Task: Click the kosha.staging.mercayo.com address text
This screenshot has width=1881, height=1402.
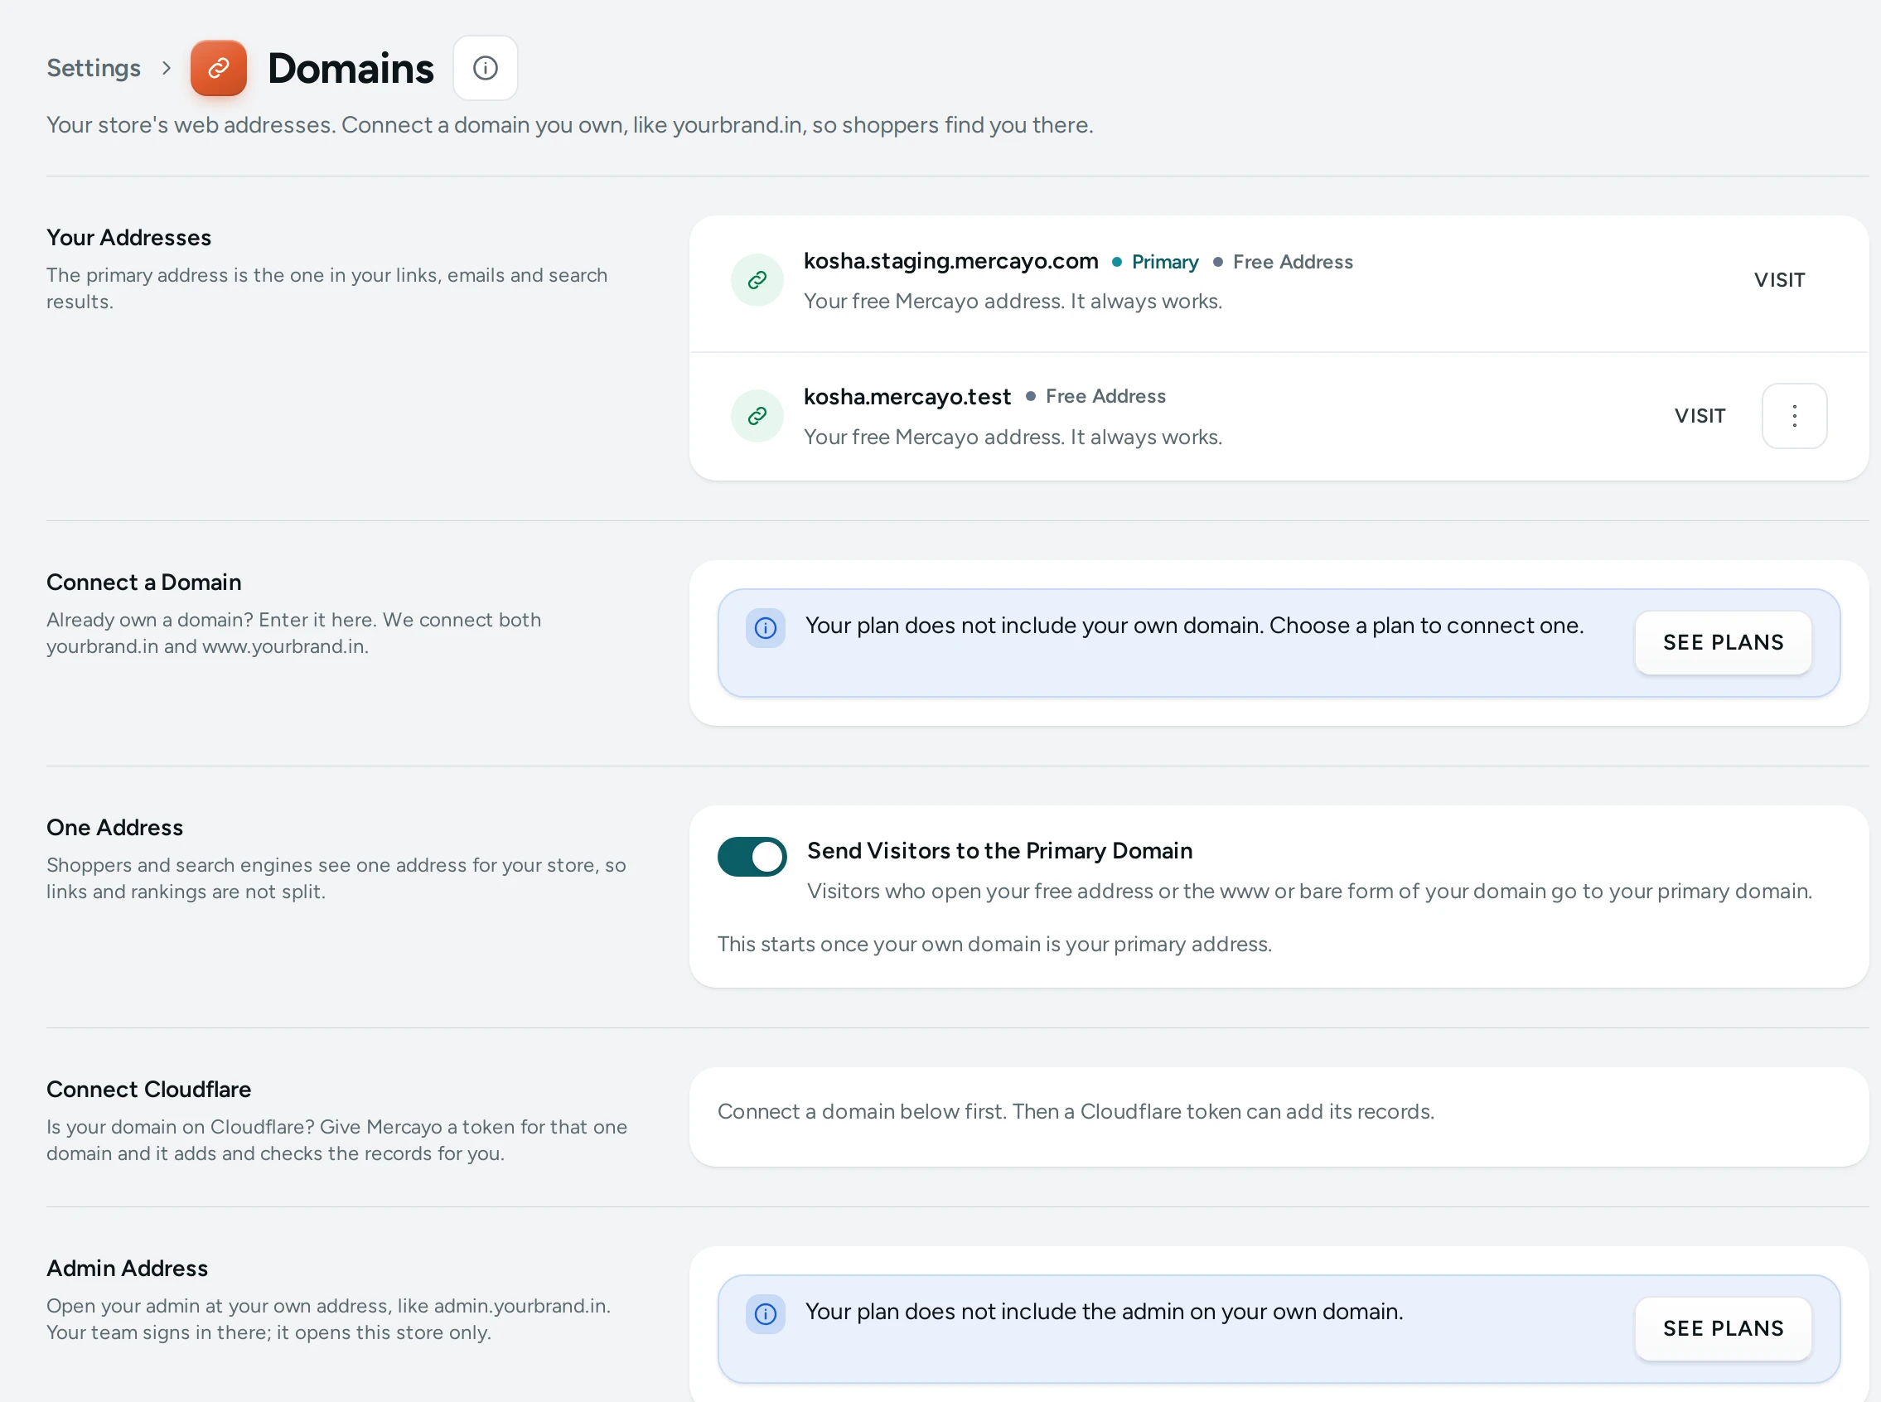Action: [x=950, y=261]
